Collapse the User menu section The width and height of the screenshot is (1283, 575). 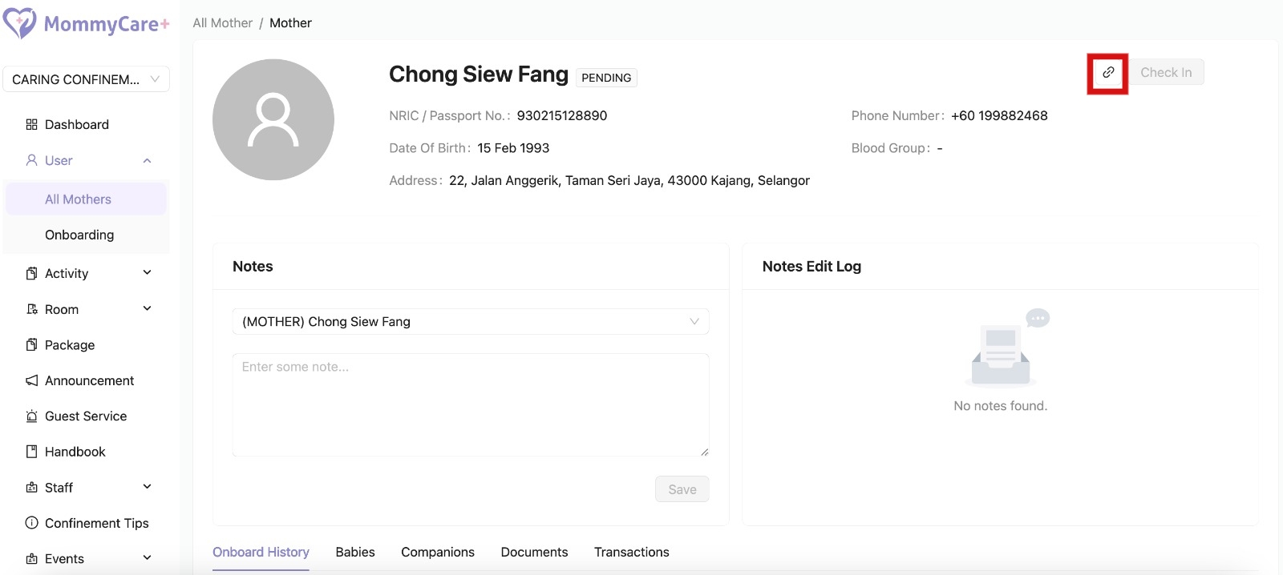(x=147, y=161)
